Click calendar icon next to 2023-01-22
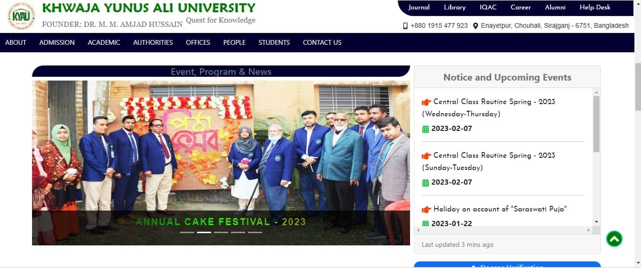This screenshot has width=641, height=268. point(426,224)
